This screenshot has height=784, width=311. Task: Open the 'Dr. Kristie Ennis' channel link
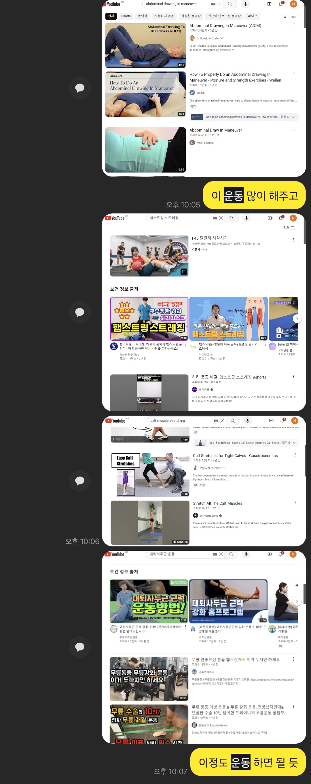[209, 516]
